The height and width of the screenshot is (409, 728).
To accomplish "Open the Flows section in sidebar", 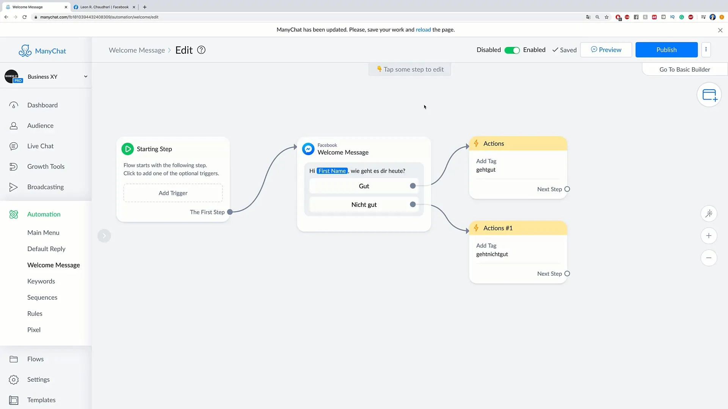I will [36, 359].
